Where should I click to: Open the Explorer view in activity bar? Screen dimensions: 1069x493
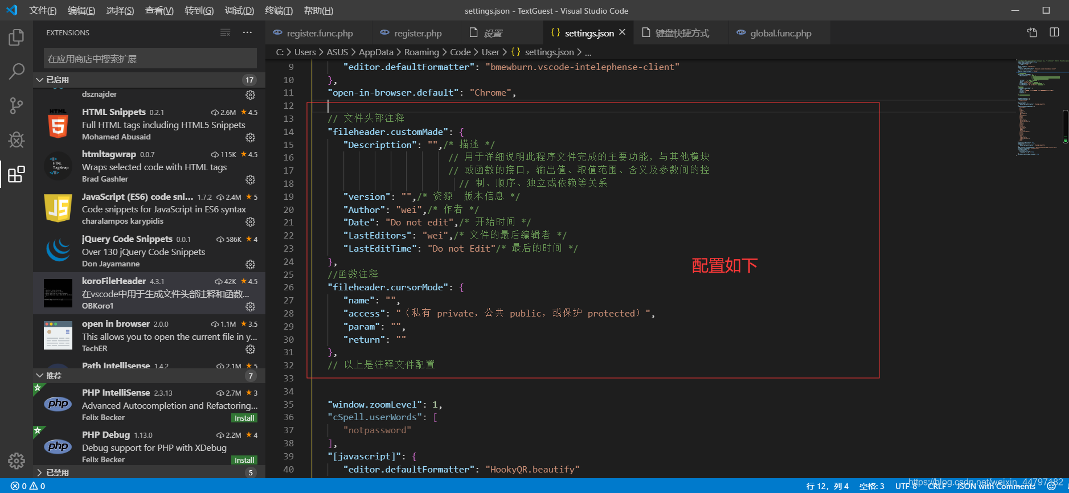click(16, 38)
